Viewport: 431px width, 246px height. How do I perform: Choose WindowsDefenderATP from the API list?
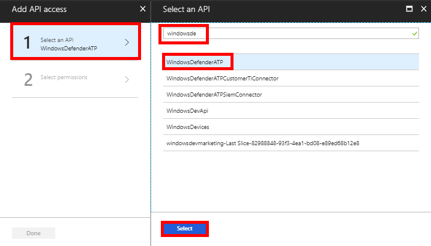click(199, 62)
